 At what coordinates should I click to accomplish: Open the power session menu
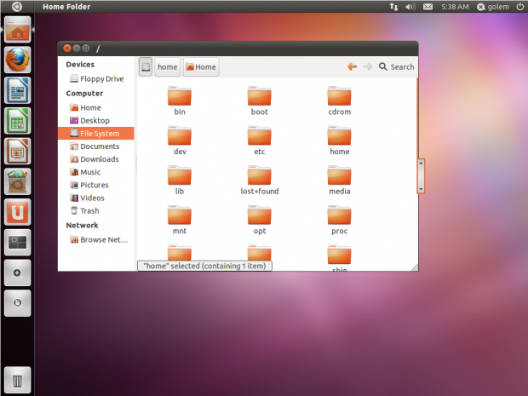click(x=519, y=7)
